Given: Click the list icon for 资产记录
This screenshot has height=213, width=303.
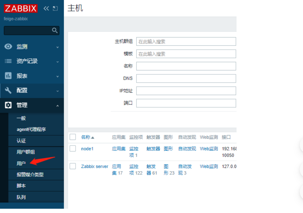Looking at the screenshot, I should tap(8, 61).
